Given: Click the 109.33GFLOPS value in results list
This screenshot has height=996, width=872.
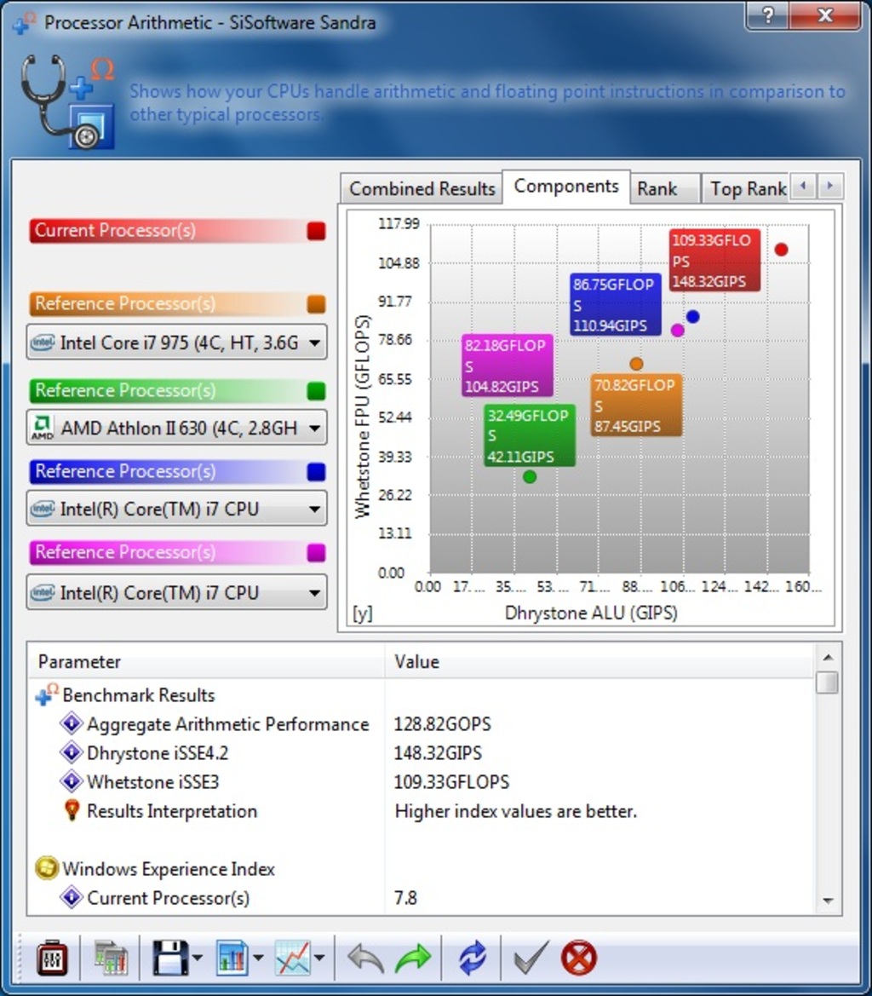Looking at the screenshot, I should (x=451, y=782).
